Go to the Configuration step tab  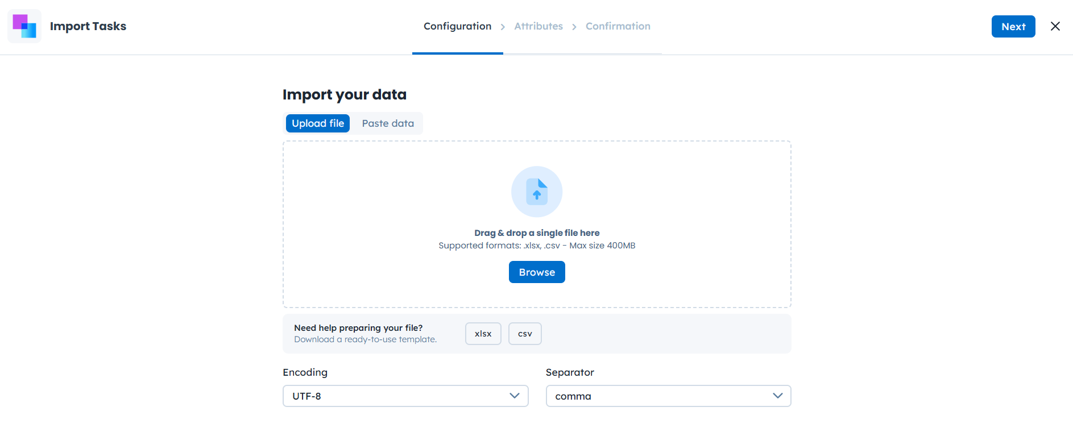[457, 26]
